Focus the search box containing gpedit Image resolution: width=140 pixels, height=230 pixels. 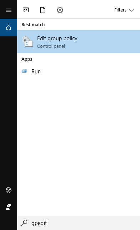(x=79, y=223)
